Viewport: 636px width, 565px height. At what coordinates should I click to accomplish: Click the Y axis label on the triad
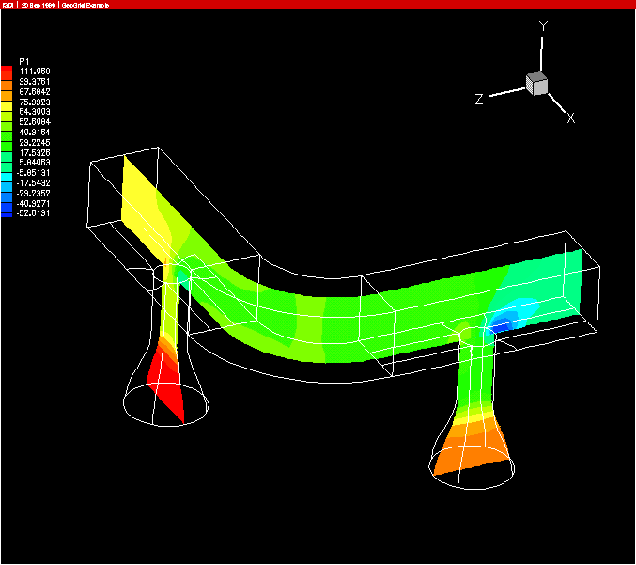(543, 27)
